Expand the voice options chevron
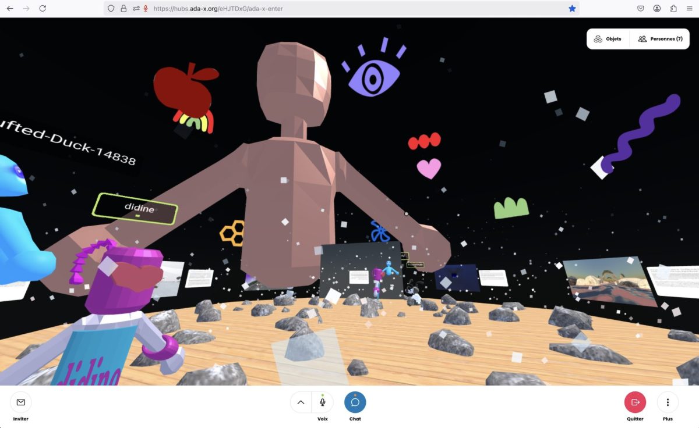The image size is (699, 428). (x=301, y=402)
